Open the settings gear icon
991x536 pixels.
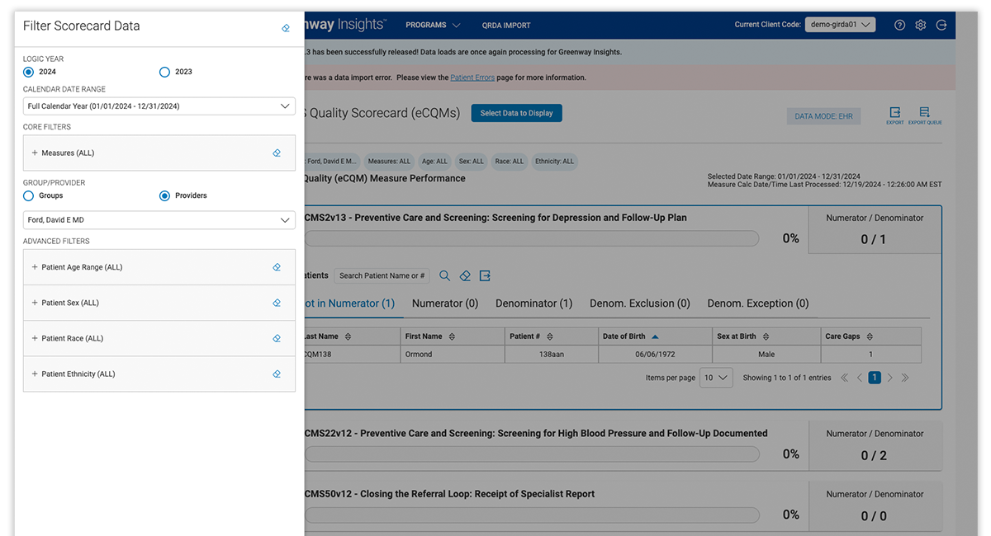point(920,26)
